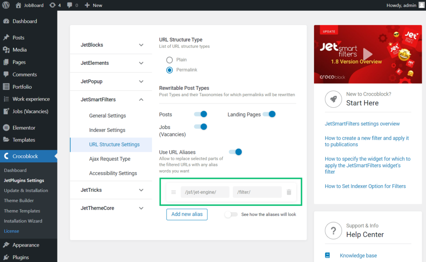Click the Knowledge base book icon
This screenshot has height=262, width=426.
(327, 255)
